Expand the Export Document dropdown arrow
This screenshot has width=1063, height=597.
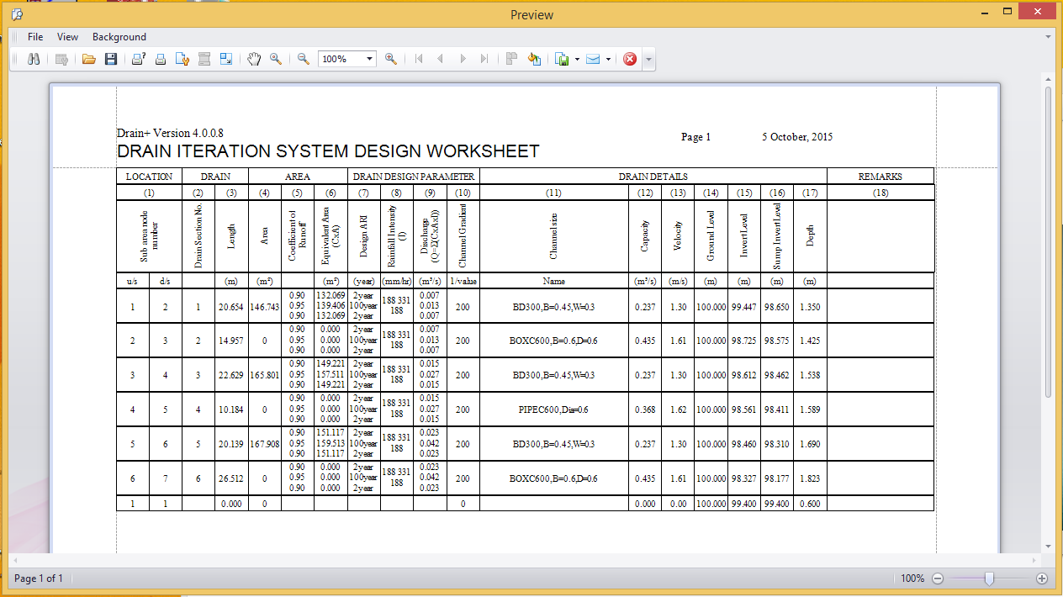click(577, 59)
